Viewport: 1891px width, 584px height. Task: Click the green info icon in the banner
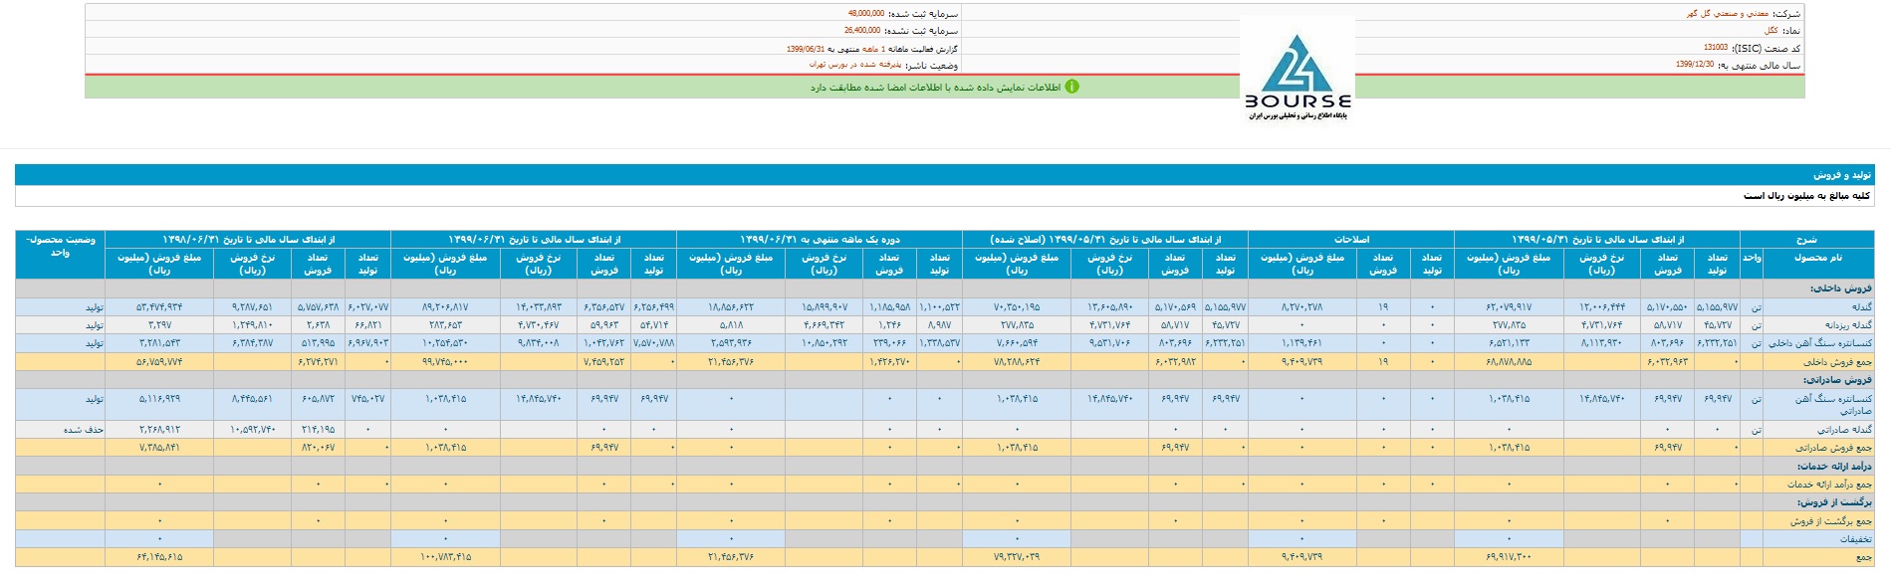1071,87
